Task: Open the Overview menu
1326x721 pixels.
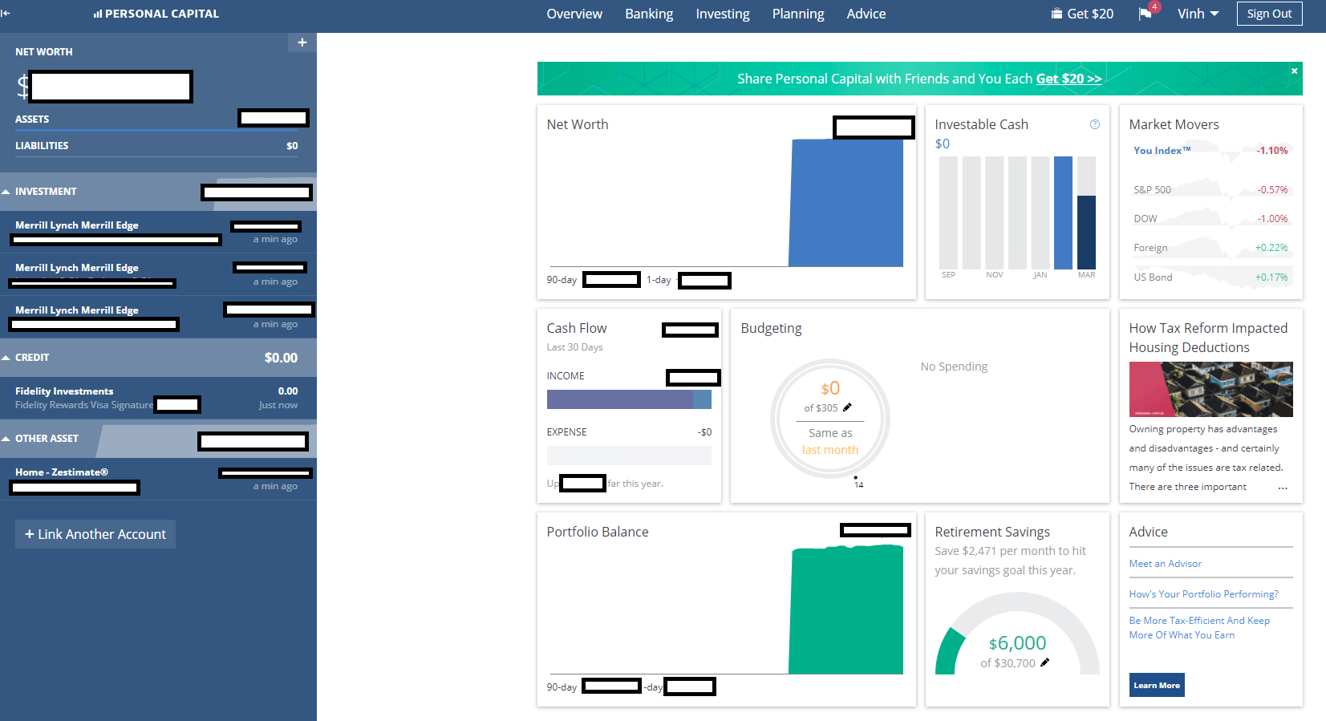Action: pos(574,14)
